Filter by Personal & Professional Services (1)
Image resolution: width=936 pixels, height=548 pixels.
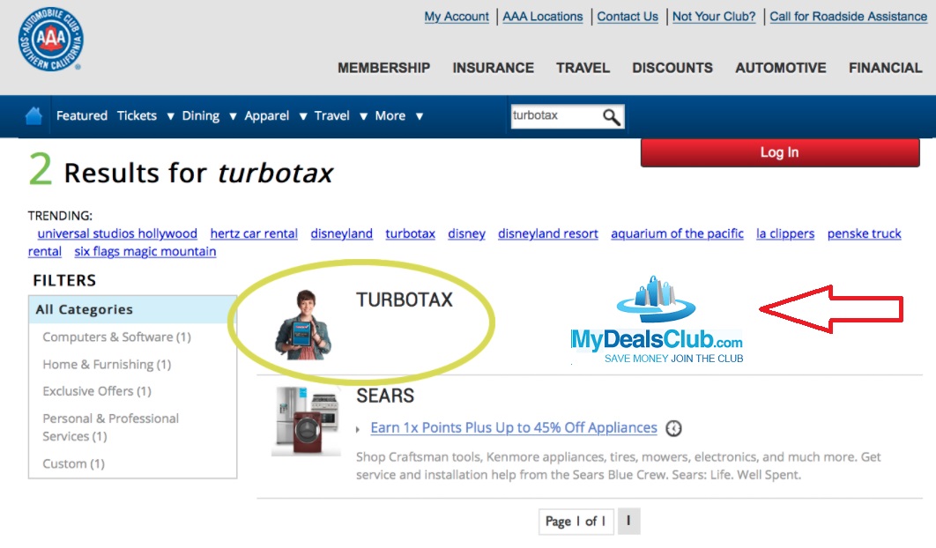[x=110, y=427]
